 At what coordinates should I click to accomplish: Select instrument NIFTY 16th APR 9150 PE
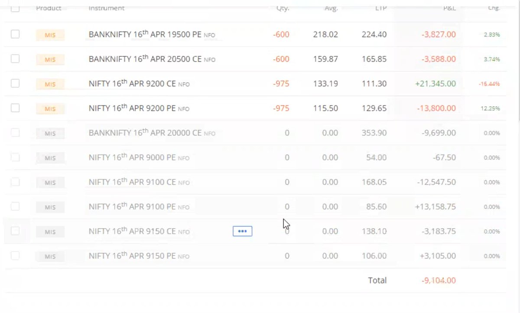139,256
